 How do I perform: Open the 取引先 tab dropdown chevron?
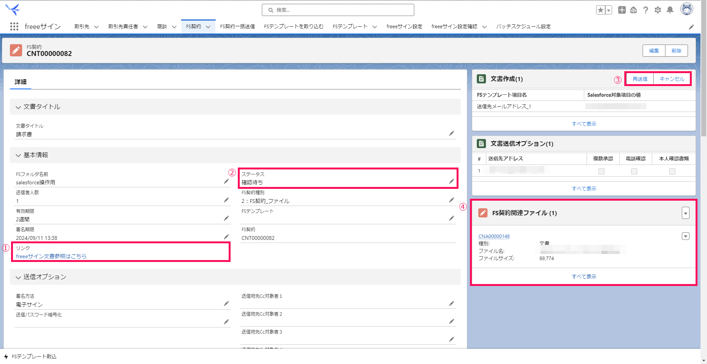(96, 27)
